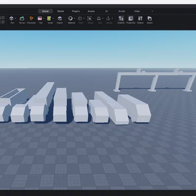Image resolution: width=196 pixels, height=196 pixels.
Task: Switch to the Home tab
Action: pos(46,11)
